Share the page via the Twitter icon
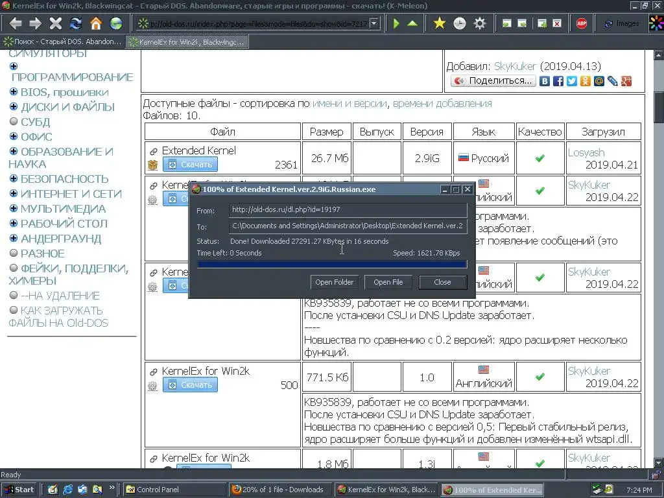The height and width of the screenshot is (498, 664). point(572,81)
